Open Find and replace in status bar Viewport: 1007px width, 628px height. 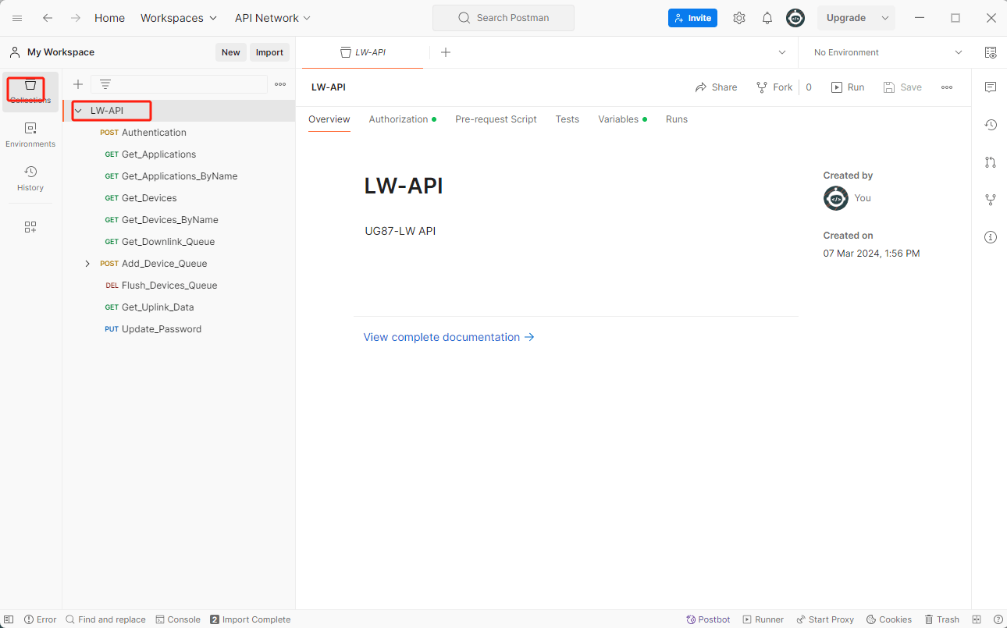105,619
